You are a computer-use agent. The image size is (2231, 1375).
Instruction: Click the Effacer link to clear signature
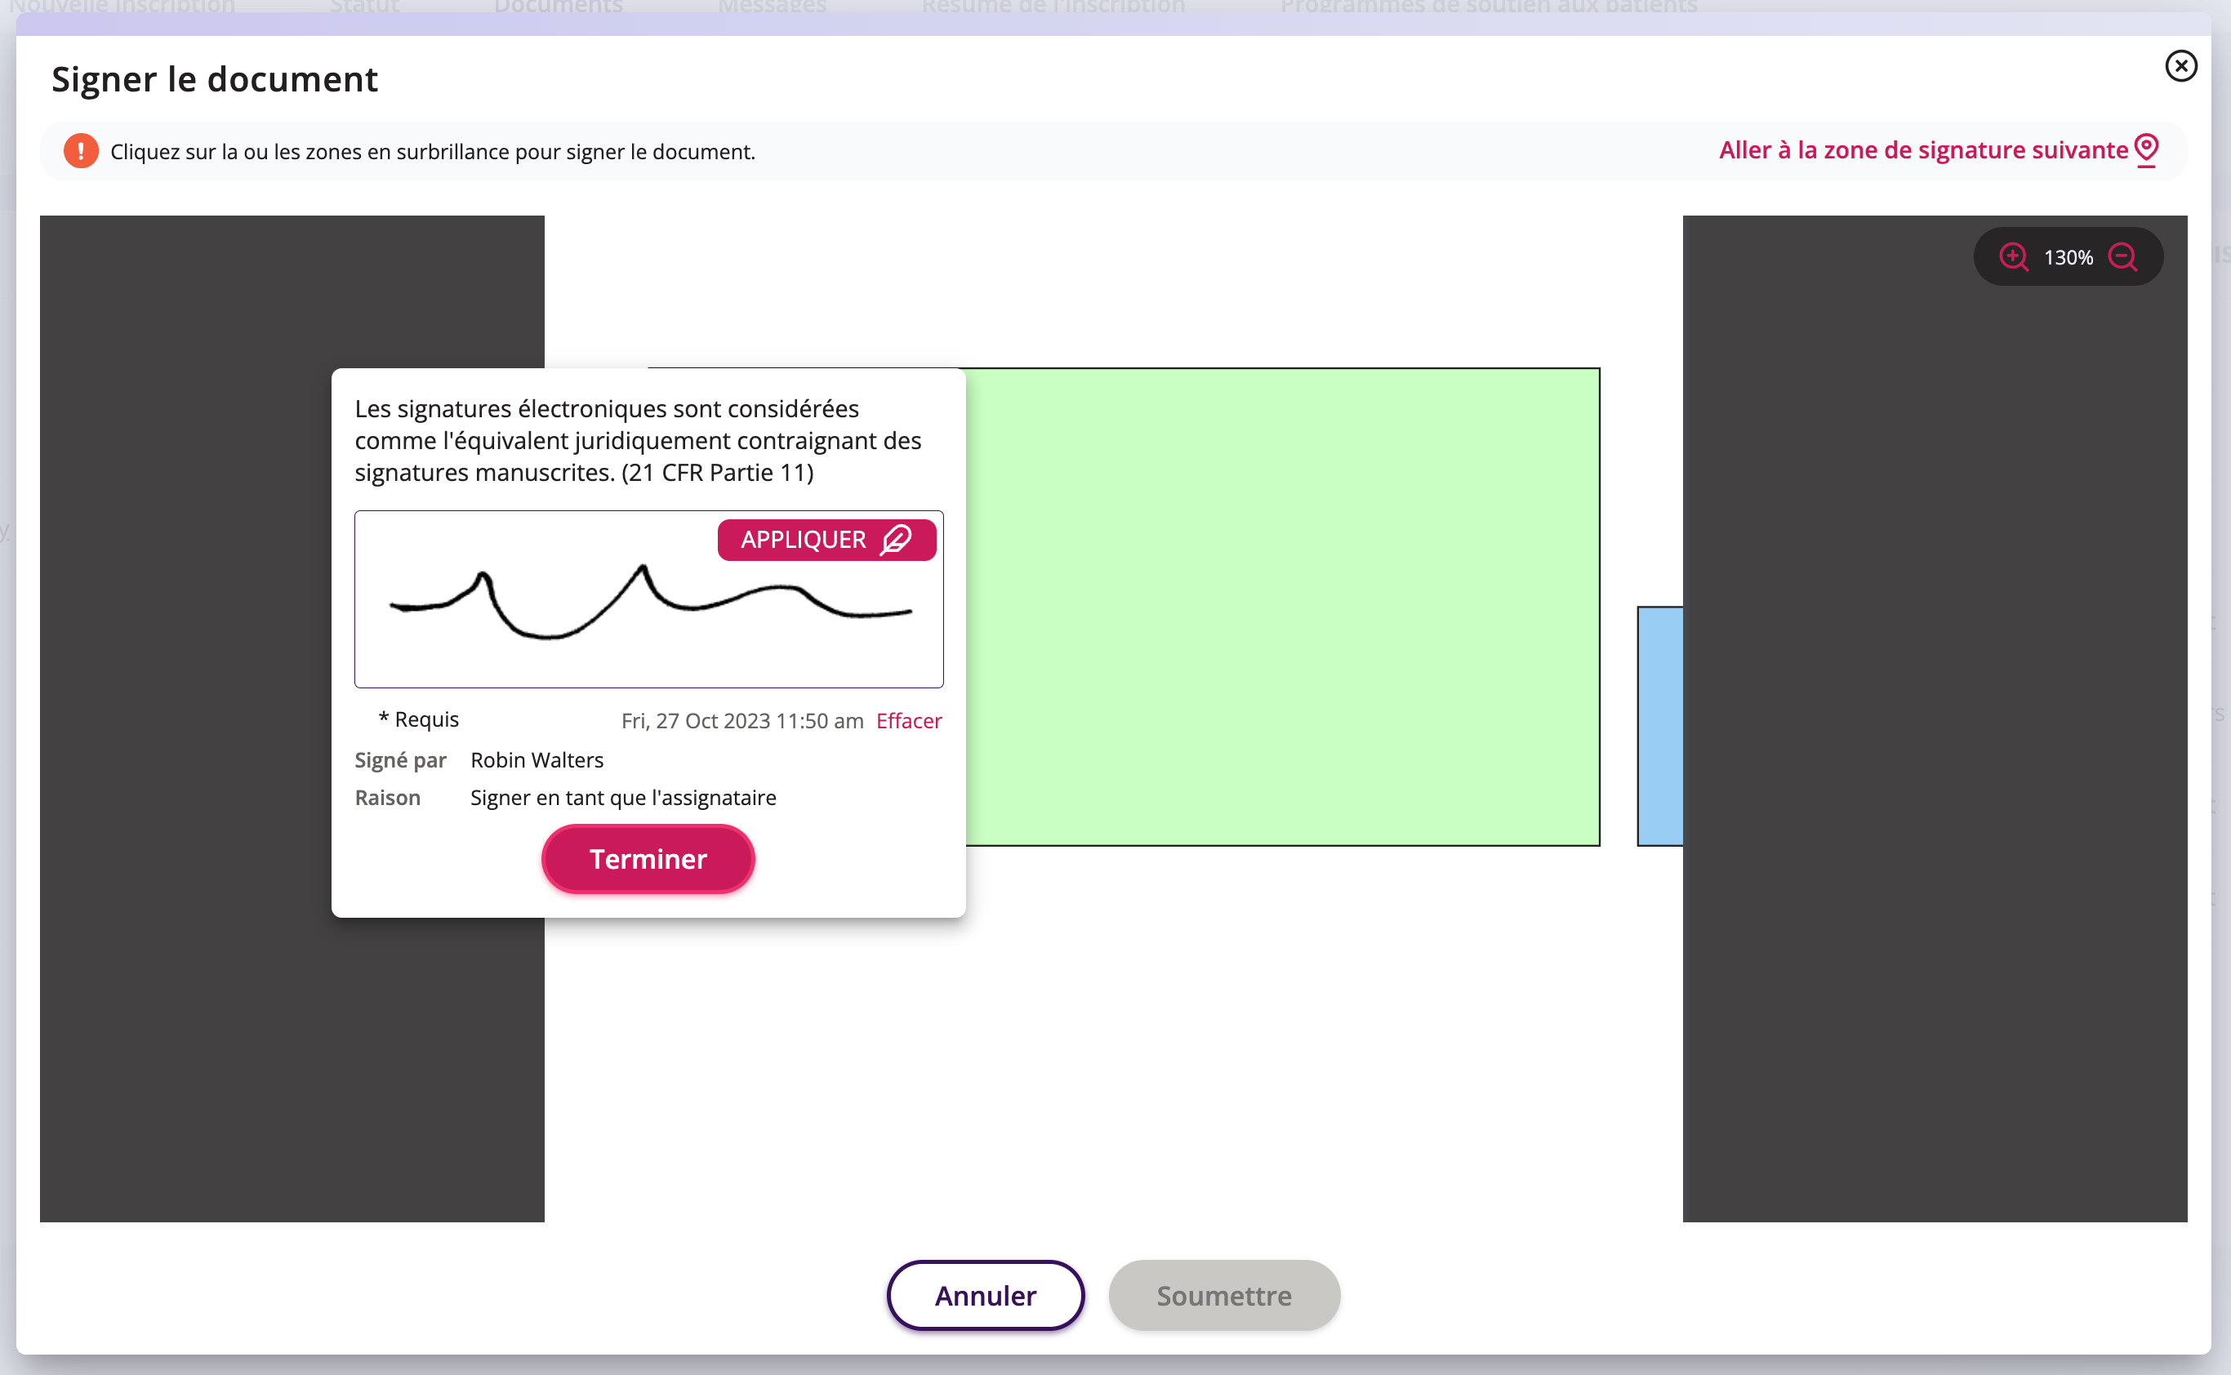click(x=909, y=720)
